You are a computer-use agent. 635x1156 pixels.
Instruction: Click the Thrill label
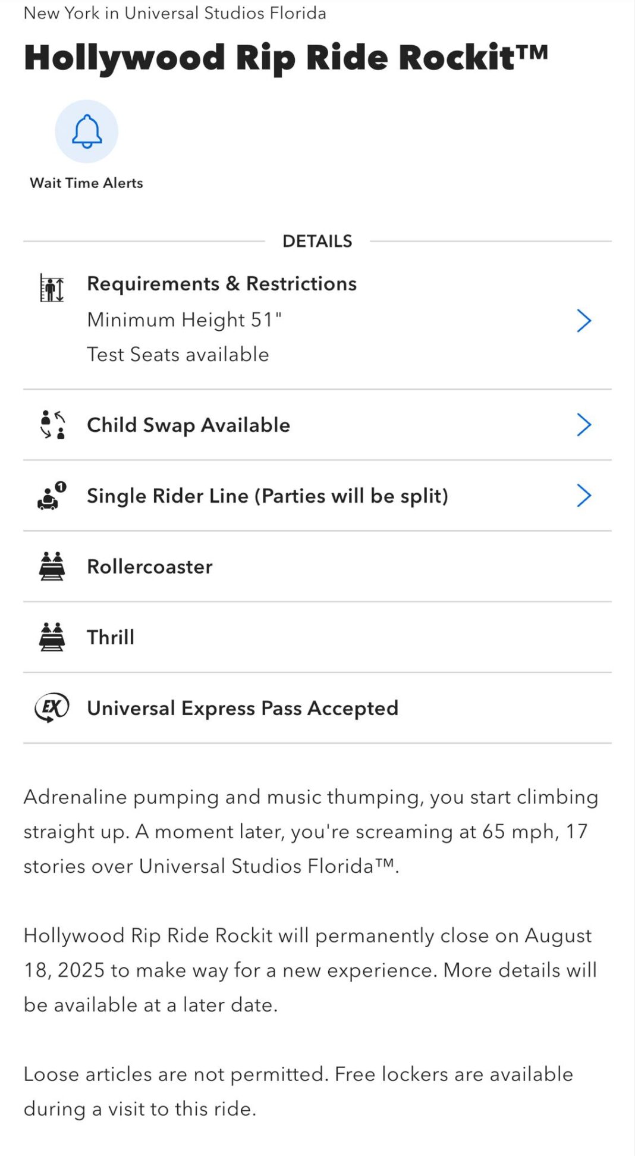111,637
